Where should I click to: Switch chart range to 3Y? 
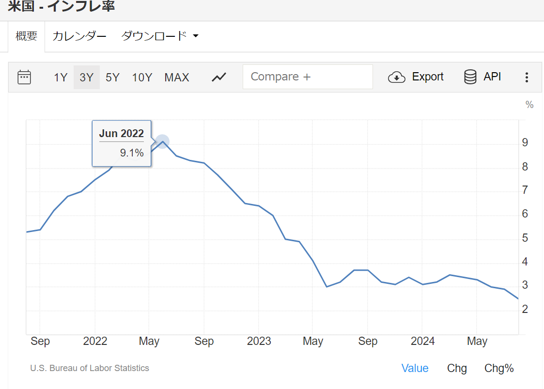point(87,77)
